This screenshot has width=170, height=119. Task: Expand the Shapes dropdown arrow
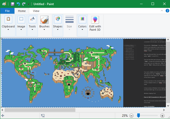pos(58,30)
